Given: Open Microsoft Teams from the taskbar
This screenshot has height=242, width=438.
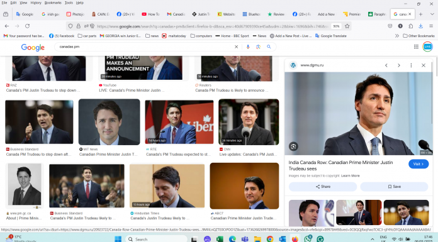Looking at the screenshot, I should [245, 239].
